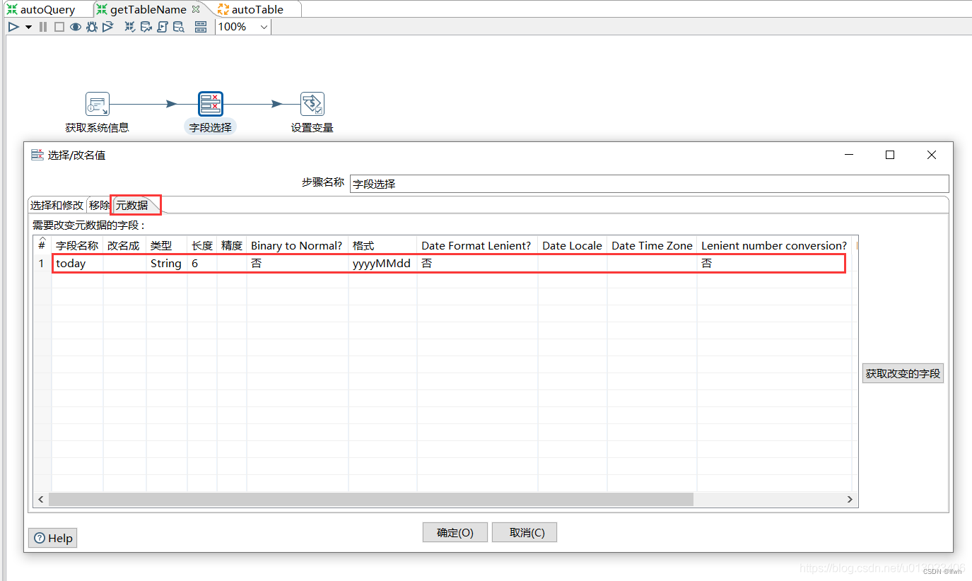Open the 选择和修改 tab in dialog
972x581 pixels.
[57, 205]
